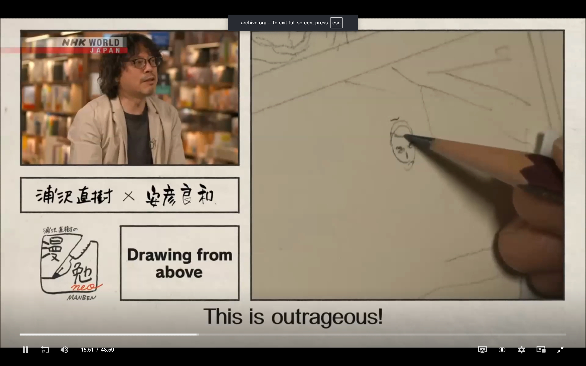586x366 pixels.
Task: Click the archive.org full screen notice
Action: point(284,23)
